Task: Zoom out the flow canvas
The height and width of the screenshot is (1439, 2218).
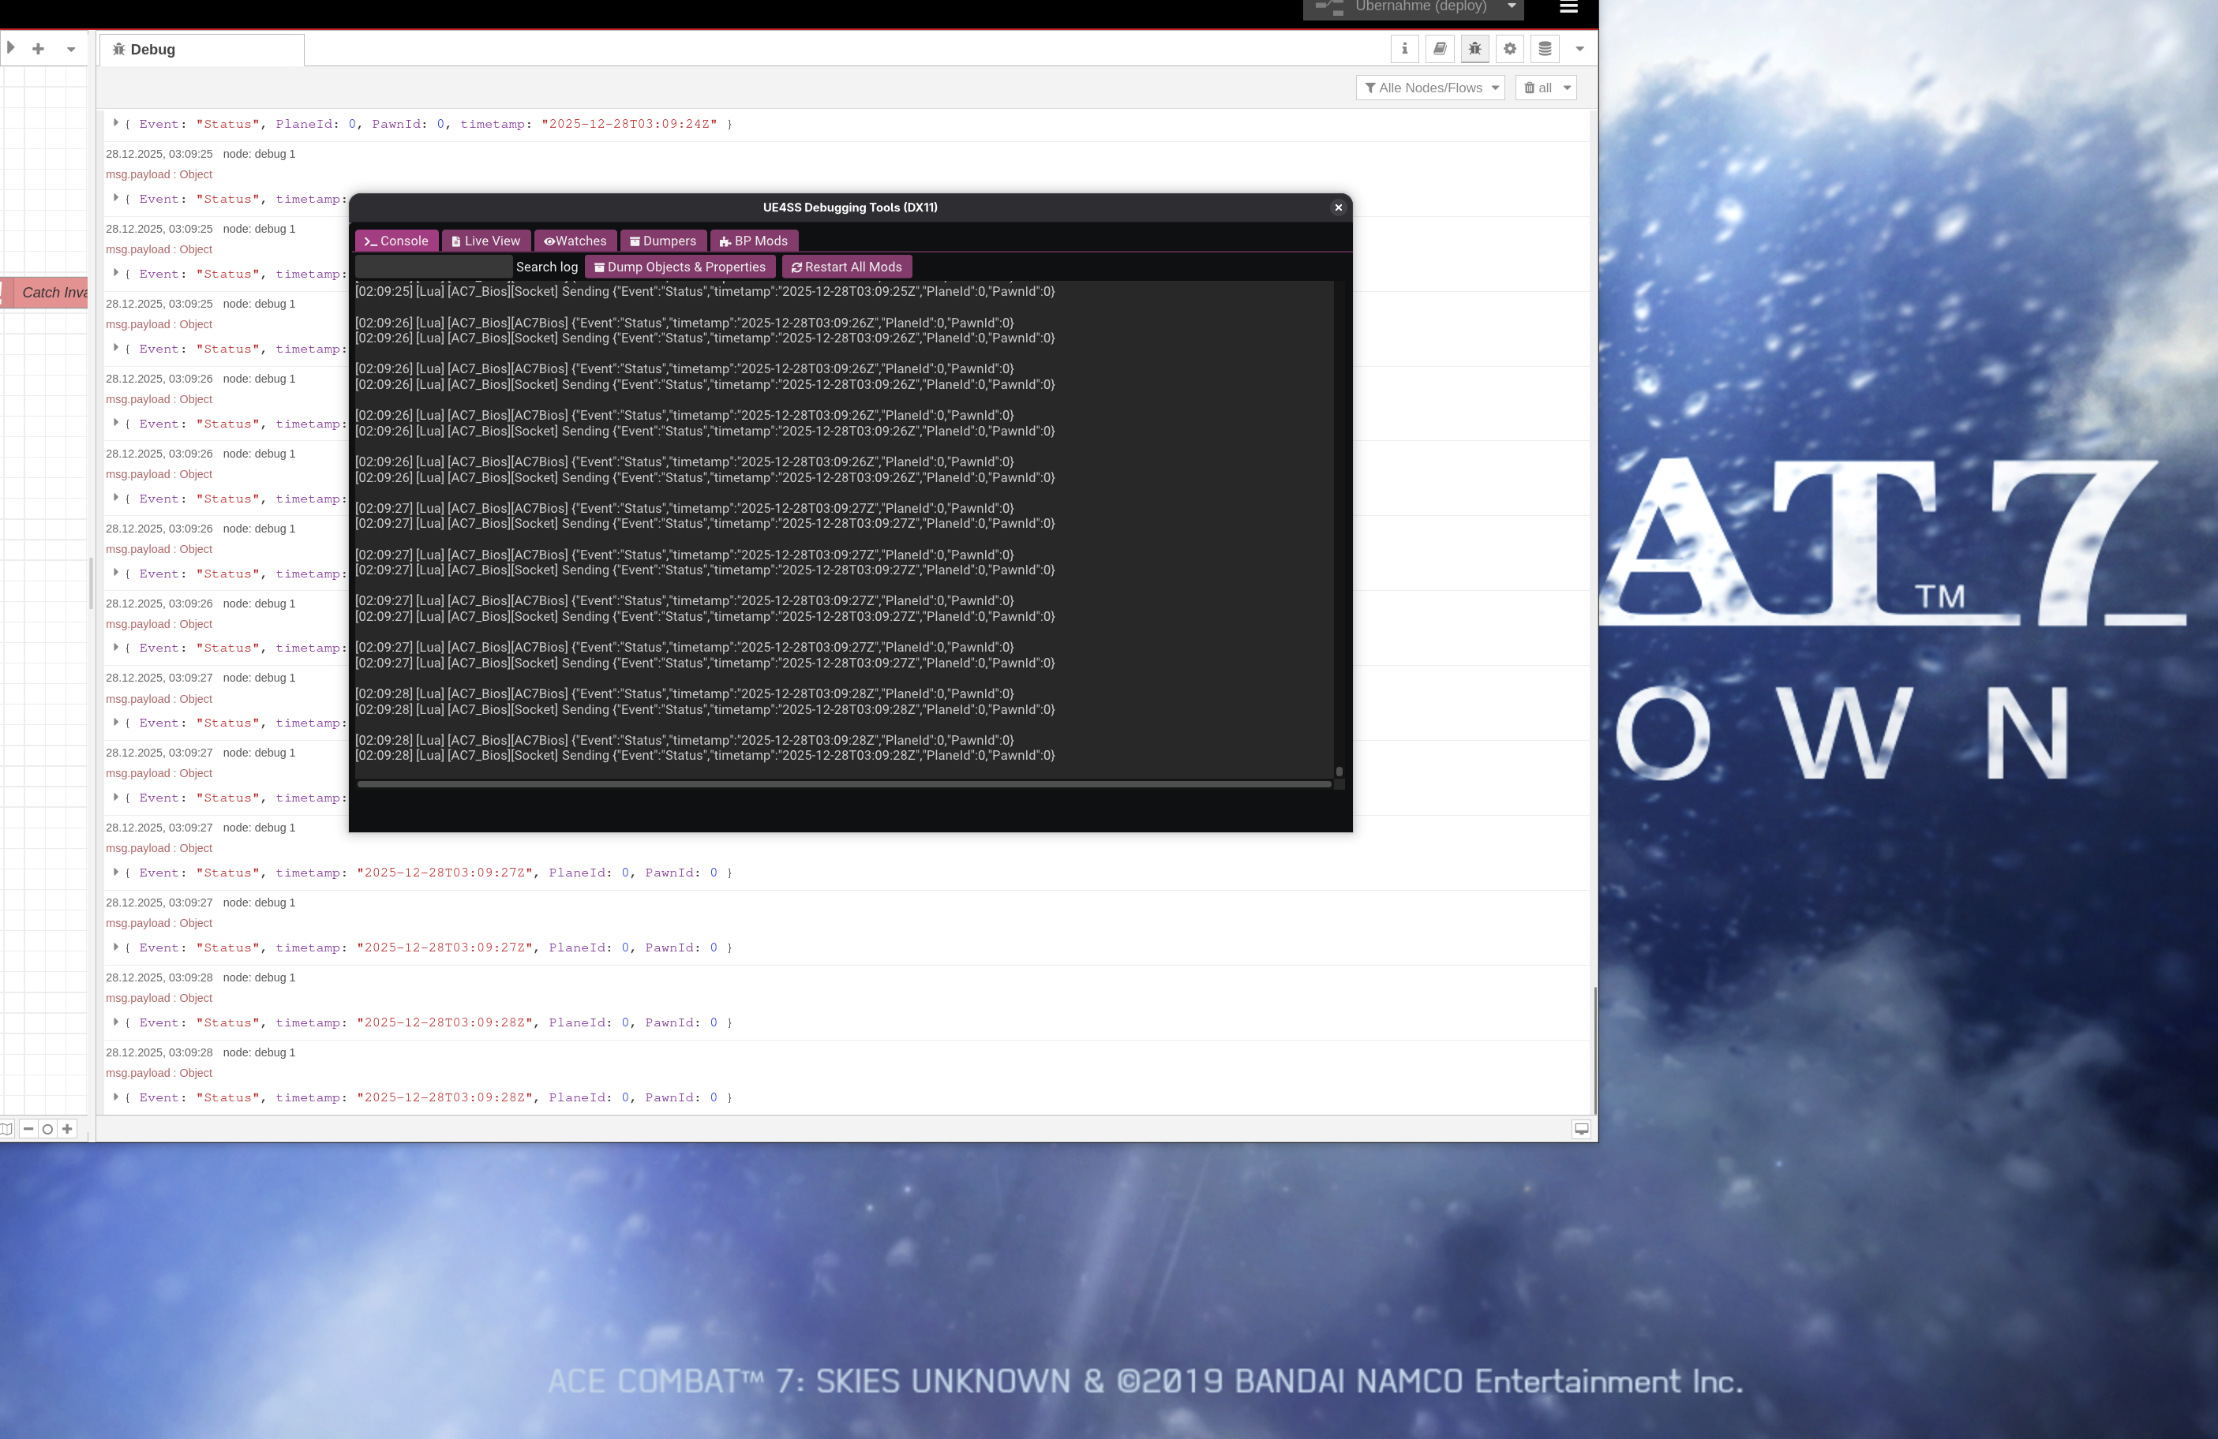Action: coord(28,1129)
